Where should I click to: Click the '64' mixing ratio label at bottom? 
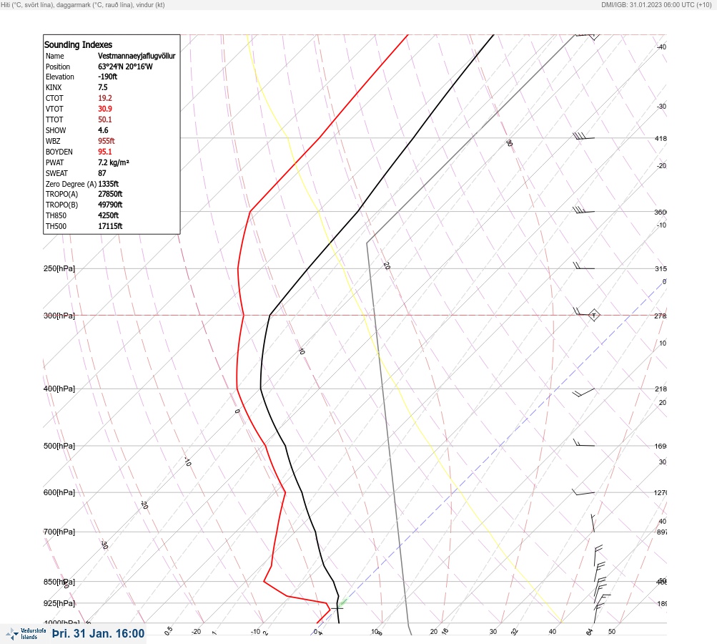[590, 632]
